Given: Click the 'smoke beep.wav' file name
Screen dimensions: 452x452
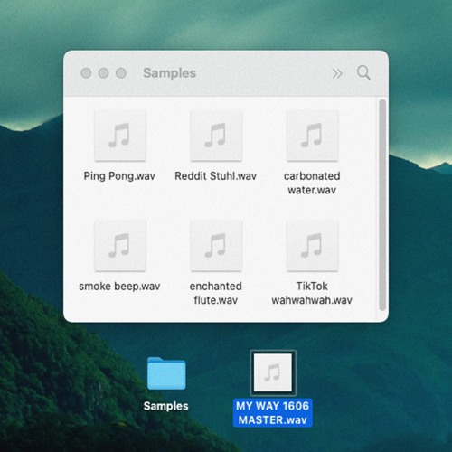Looking at the screenshot, I should point(119,287).
